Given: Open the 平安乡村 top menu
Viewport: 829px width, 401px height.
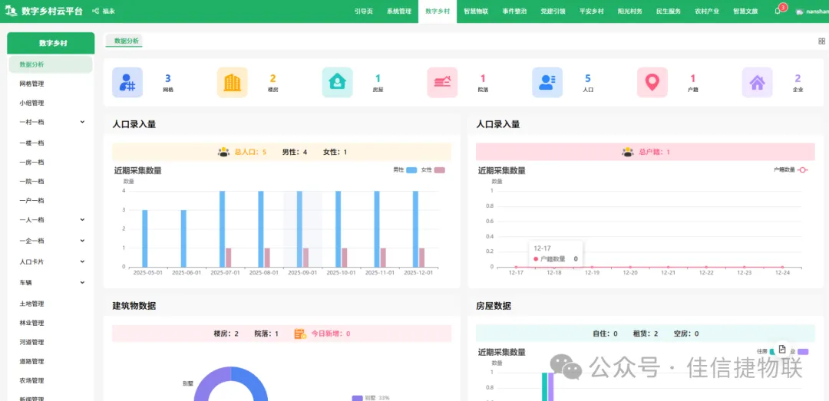Looking at the screenshot, I should [x=591, y=11].
